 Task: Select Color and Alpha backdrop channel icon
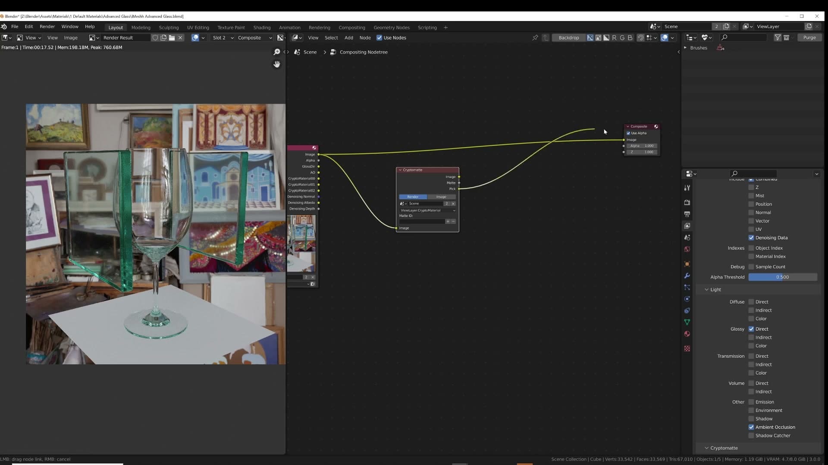pos(590,38)
